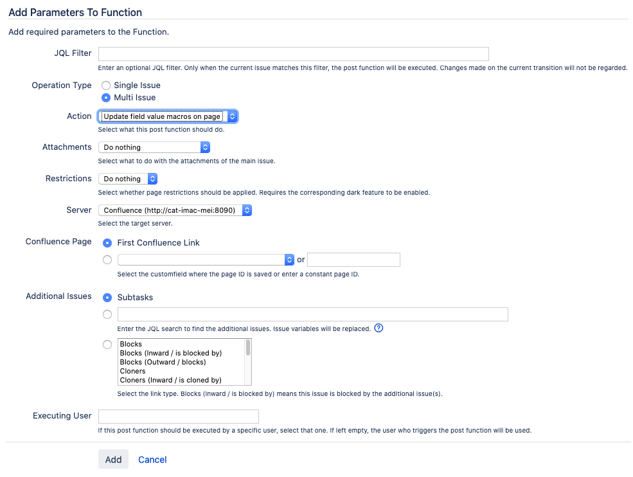Viewport: 633px width, 477px height.
Task: Click the Cancel link
Action: pos(152,460)
